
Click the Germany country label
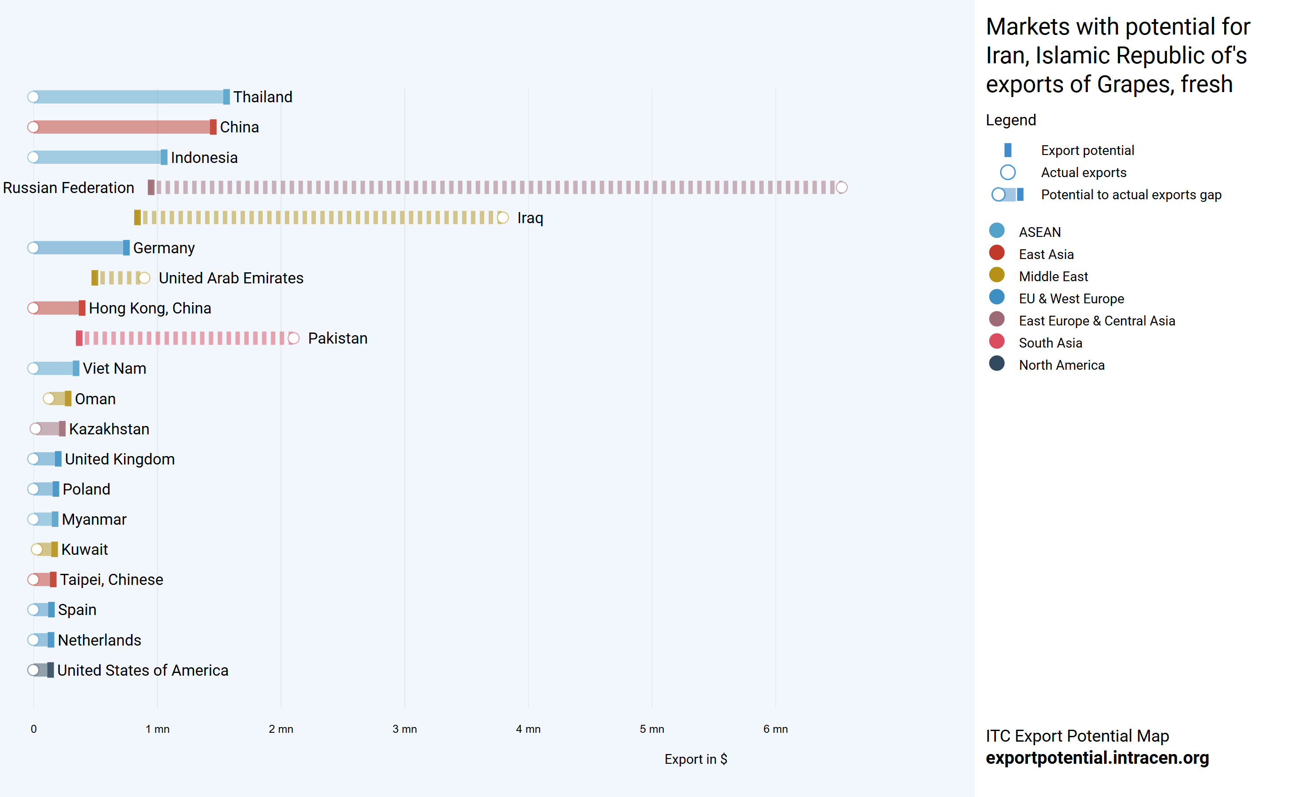coord(164,248)
